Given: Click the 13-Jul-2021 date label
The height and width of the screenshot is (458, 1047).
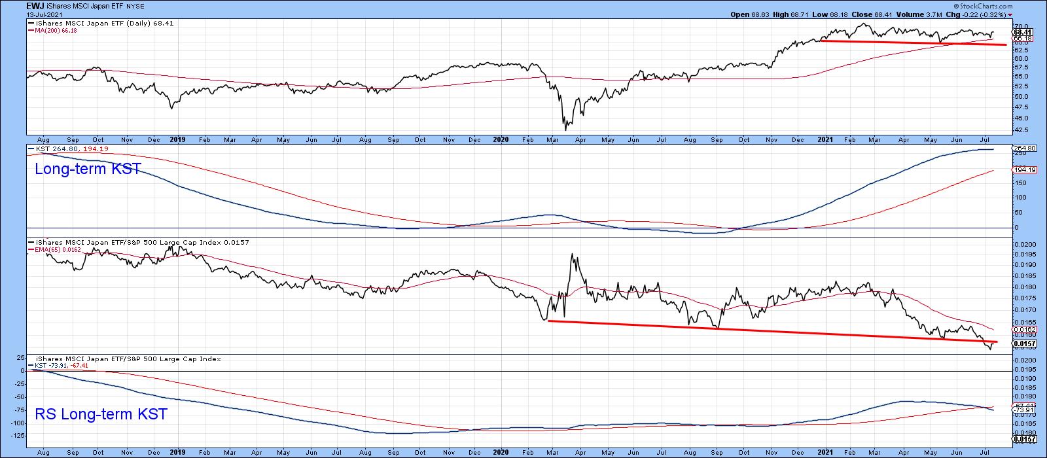Looking at the screenshot, I should [44, 14].
